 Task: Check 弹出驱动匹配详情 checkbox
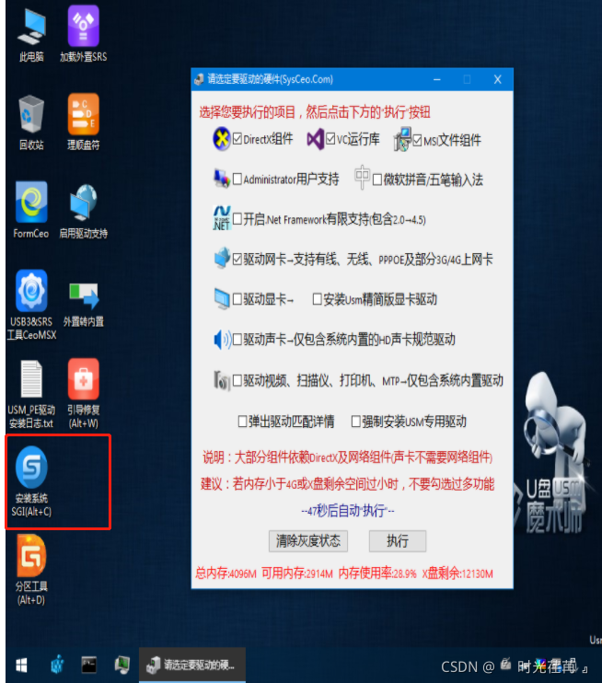click(x=243, y=422)
